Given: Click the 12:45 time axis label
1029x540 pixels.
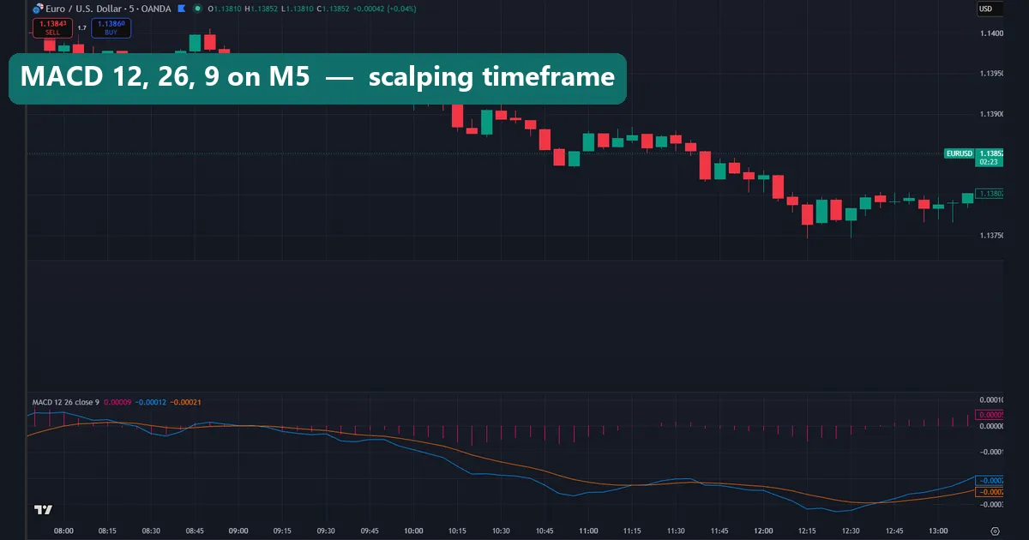Looking at the screenshot, I should [x=894, y=531].
